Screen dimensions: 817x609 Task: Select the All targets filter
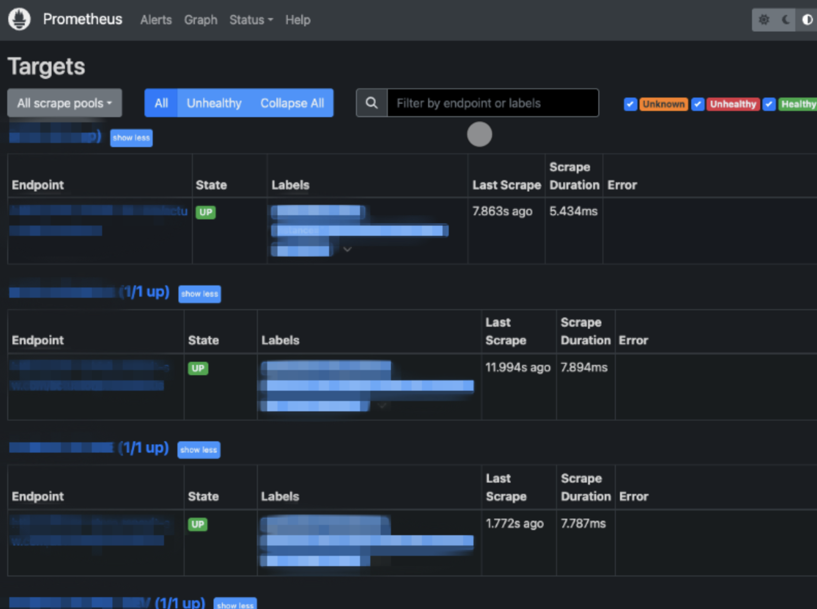[x=161, y=103]
